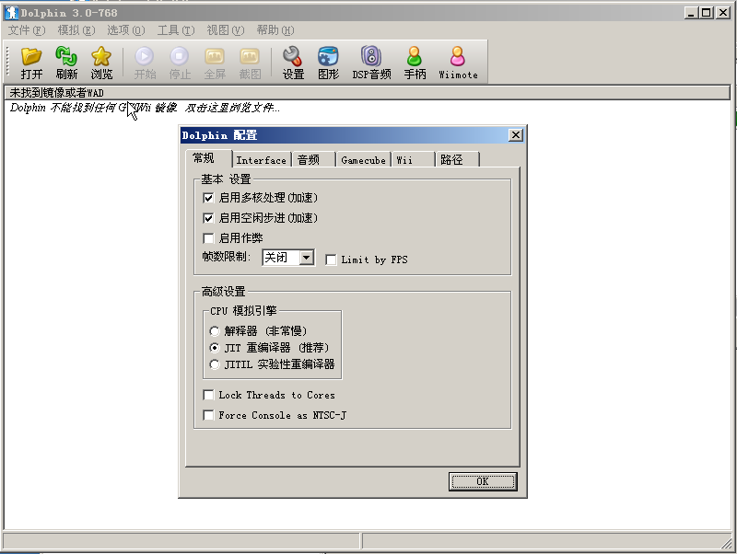Open the 工具(T) menu
Screen dimensions: 737x554
point(176,30)
